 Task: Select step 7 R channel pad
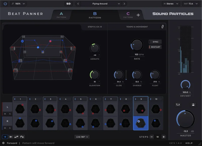[111, 123]
